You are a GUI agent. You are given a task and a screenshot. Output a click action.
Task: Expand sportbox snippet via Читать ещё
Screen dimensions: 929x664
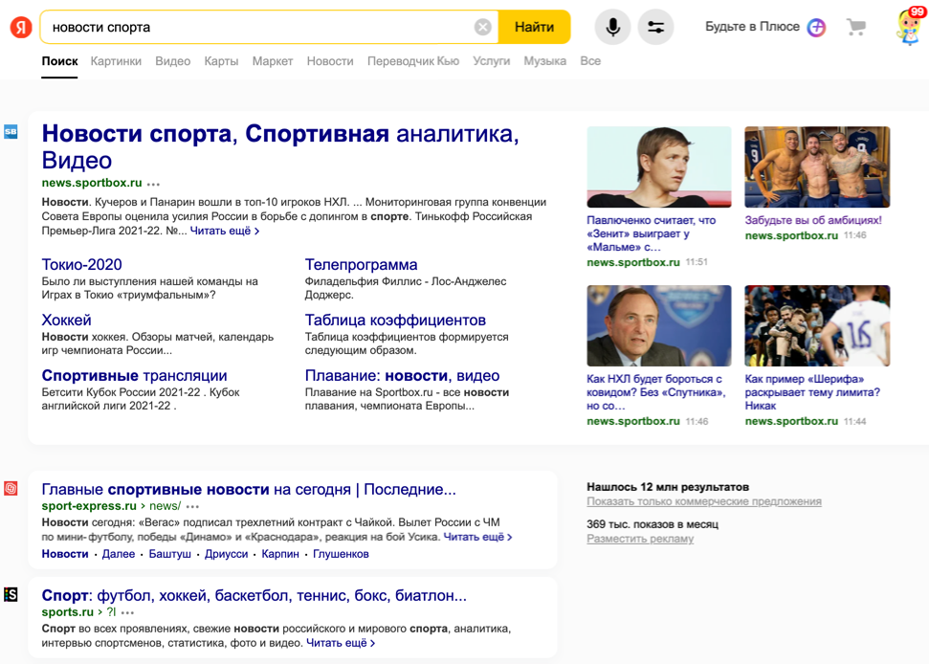coord(225,231)
